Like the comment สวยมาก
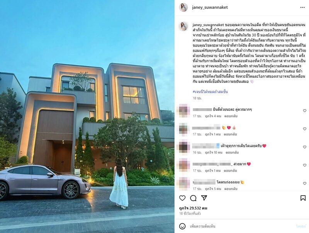Screen dimensions: 309x233 (x=304, y=165)
